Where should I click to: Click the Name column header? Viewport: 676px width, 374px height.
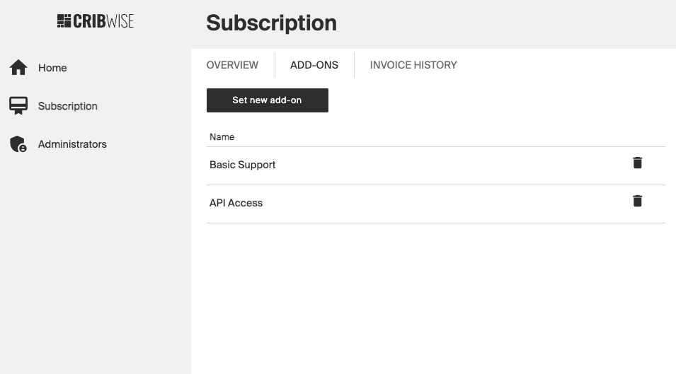click(222, 137)
